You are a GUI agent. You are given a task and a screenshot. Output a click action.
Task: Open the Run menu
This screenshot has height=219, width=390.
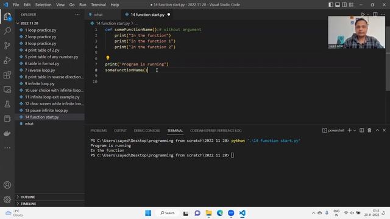83,5
